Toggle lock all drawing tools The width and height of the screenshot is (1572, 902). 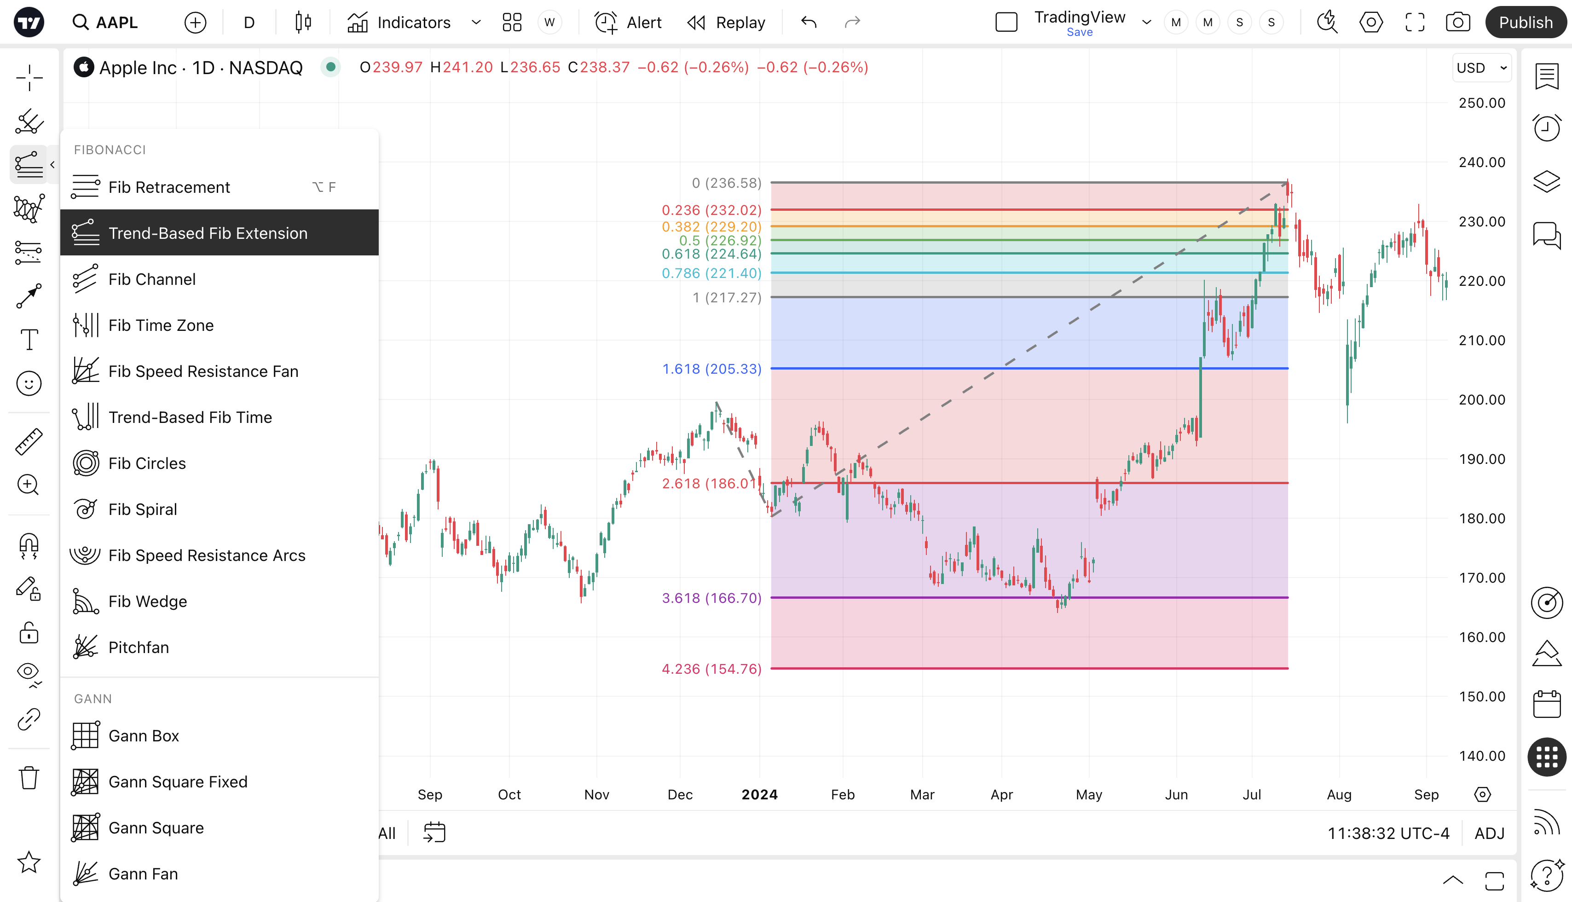point(29,632)
